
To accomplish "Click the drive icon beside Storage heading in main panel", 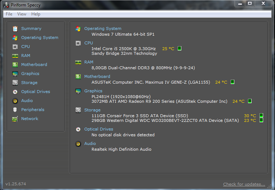I will (x=78, y=110).
